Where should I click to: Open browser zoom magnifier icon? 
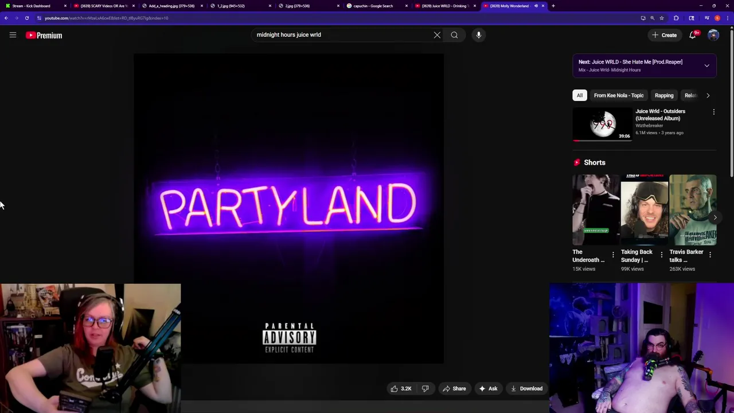point(652,18)
